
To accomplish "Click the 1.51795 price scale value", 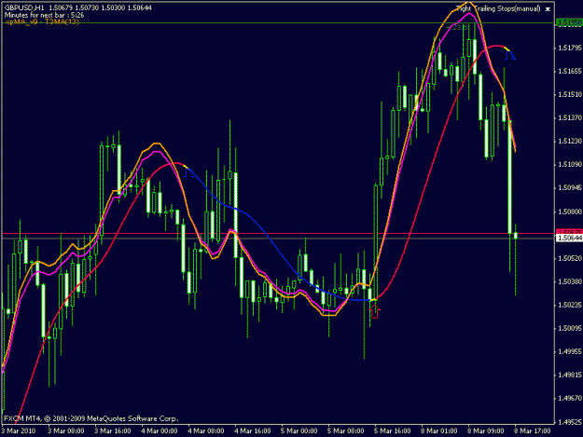I will 570,48.
